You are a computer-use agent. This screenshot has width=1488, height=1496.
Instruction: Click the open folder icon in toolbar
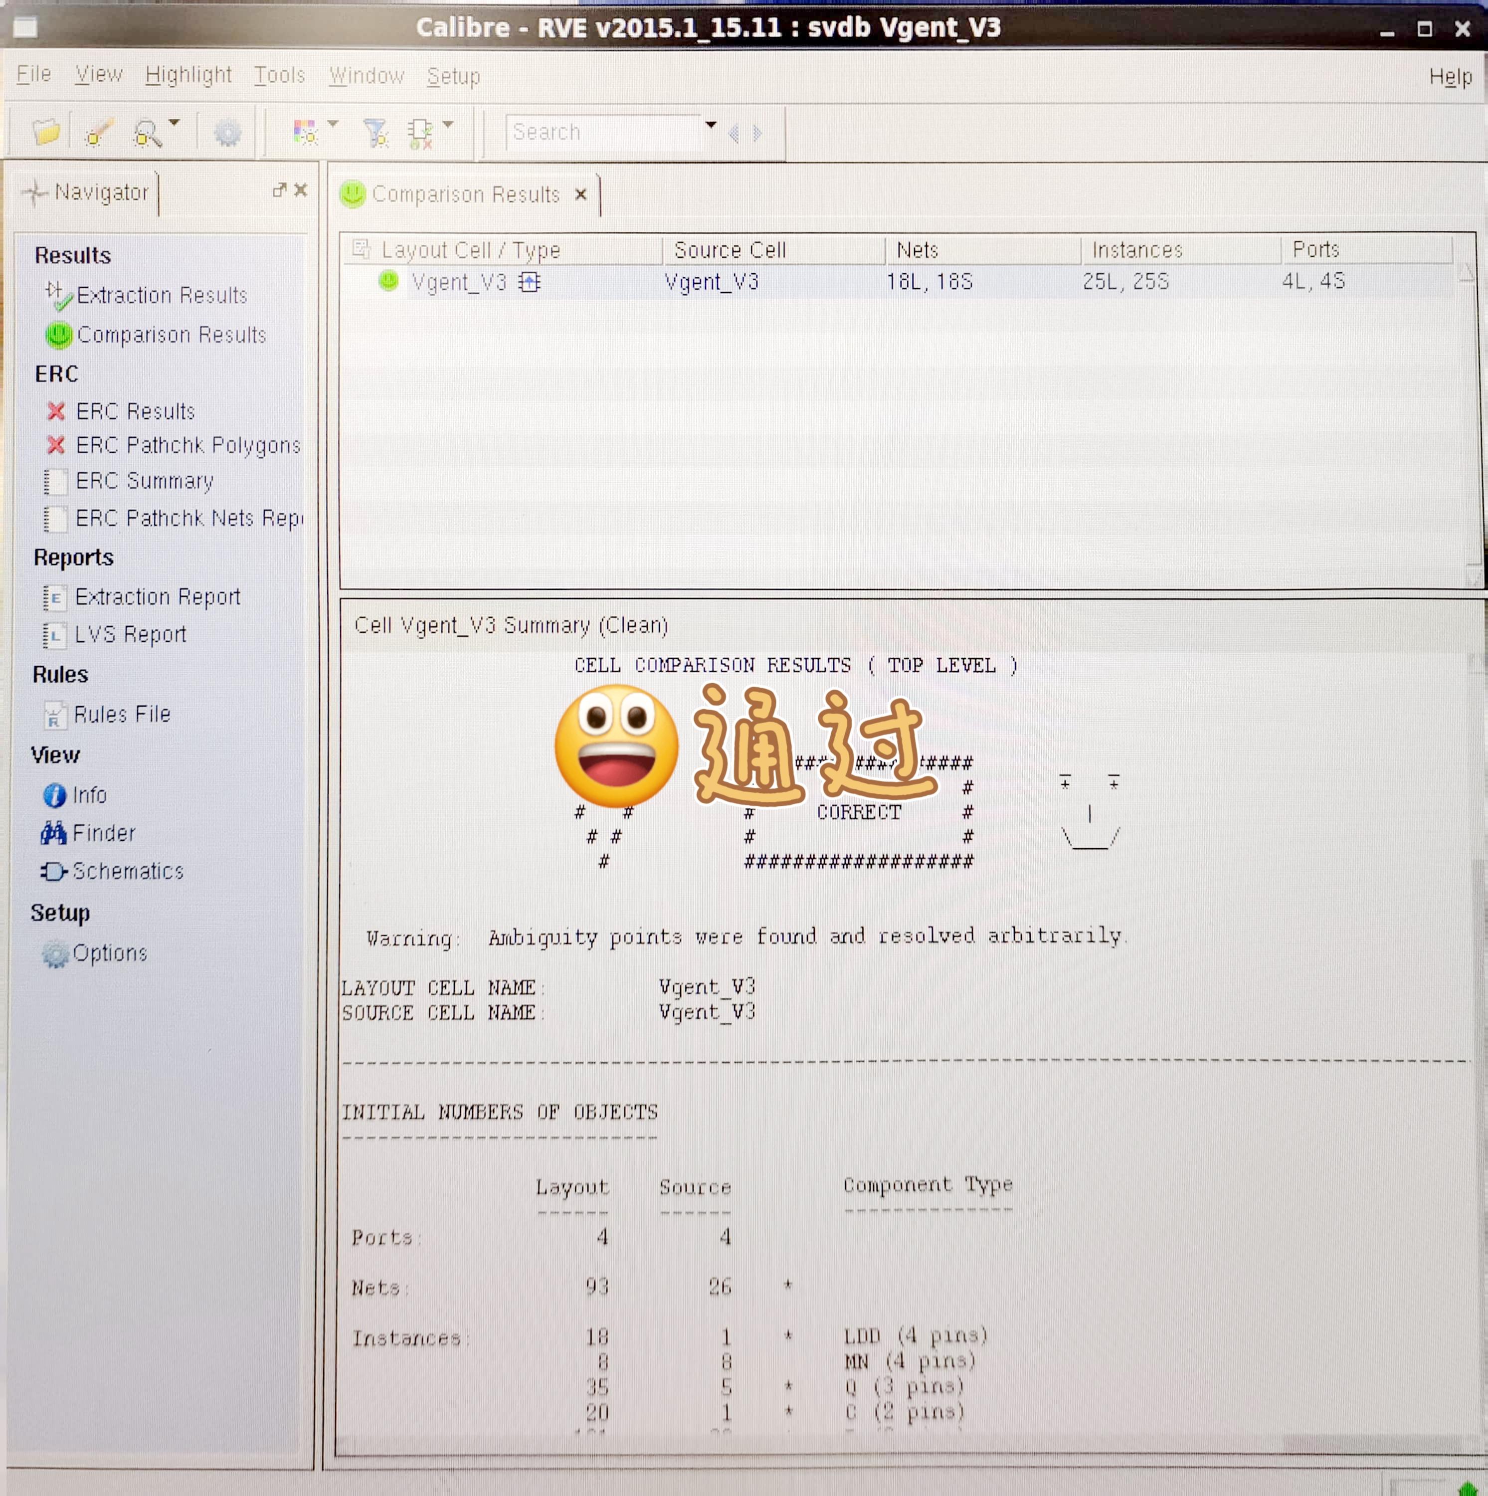click(x=46, y=133)
